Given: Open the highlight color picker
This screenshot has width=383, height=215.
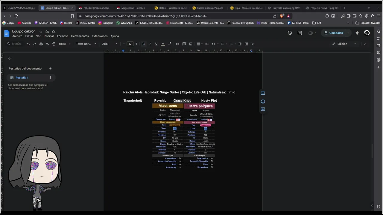Looking at the screenshot, I should [170, 44].
